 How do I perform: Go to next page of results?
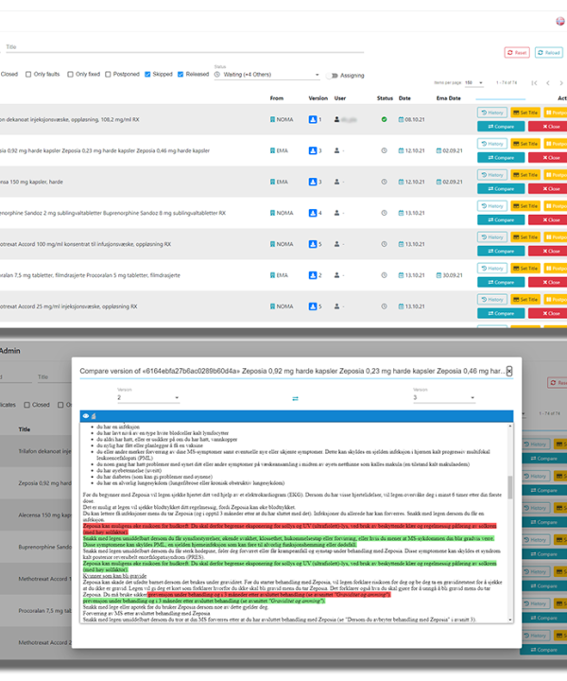[x=561, y=83]
